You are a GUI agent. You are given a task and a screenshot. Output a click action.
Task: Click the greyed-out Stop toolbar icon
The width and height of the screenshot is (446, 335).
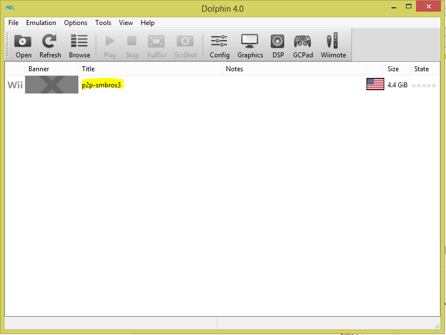coord(132,46)
